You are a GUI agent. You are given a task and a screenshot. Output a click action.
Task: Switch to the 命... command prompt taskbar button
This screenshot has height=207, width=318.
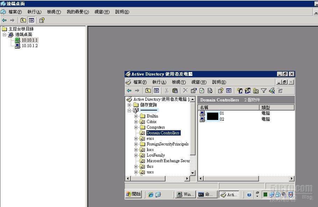click(x=207, y=195)
